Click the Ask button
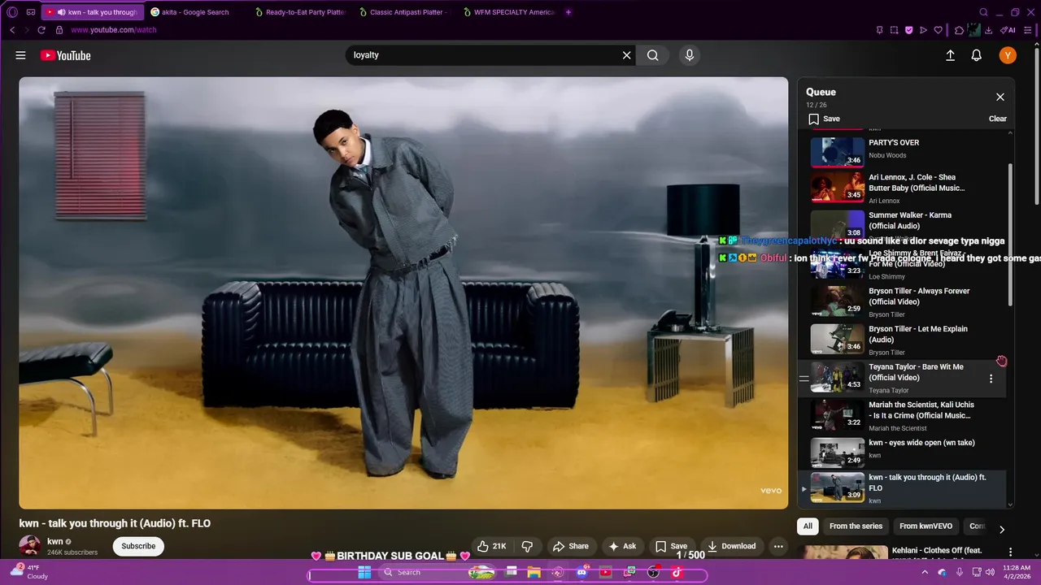Image resolution: width=1041 pixels, height=585 pixels. 622,546
